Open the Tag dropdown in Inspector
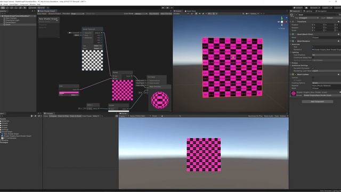 (310, 18)
